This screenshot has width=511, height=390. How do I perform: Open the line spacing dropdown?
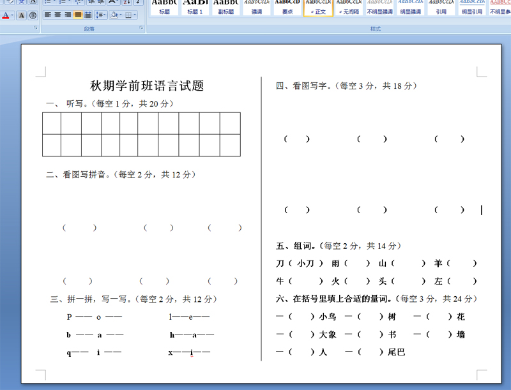tap(101, 15)
